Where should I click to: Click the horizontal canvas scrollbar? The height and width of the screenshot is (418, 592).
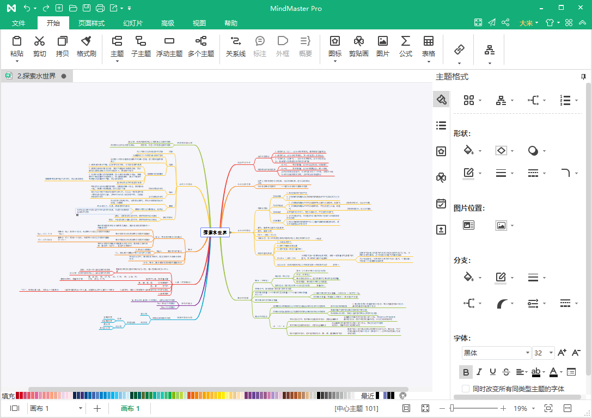click(218, 389)
